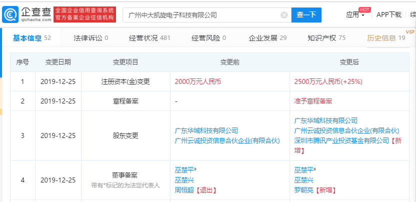
Task: Open 广东华域科技有限公司 link in 变更后 column
Action: (326, 120)
